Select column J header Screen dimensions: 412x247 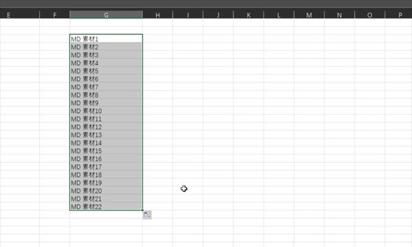point(218,15)
